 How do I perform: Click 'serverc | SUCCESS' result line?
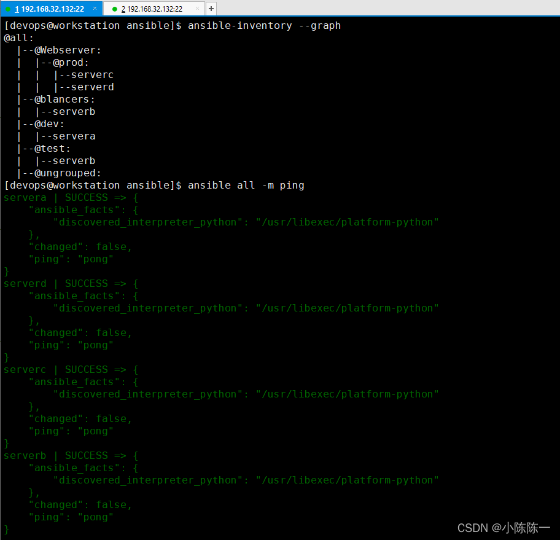click(71, 370)
